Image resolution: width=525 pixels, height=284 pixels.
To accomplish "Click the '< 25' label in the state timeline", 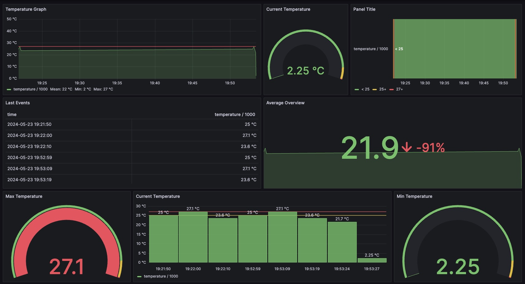I will coord(399,49).
